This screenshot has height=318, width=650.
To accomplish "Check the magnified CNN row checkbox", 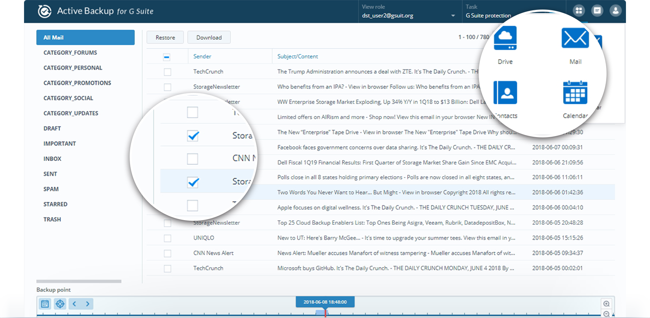I will pos(193,159).
